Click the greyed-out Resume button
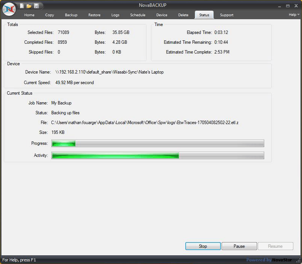 click(276, 246)
